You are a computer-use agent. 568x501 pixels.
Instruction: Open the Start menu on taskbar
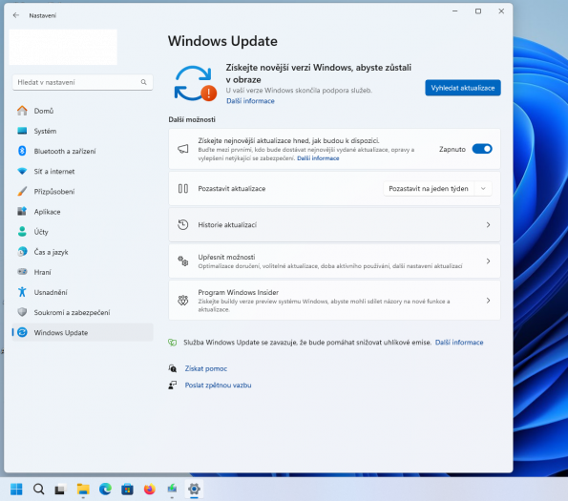click(16, 489)
